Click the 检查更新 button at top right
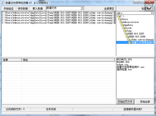Viewport: 156px width, 116px height. [146, 9]
